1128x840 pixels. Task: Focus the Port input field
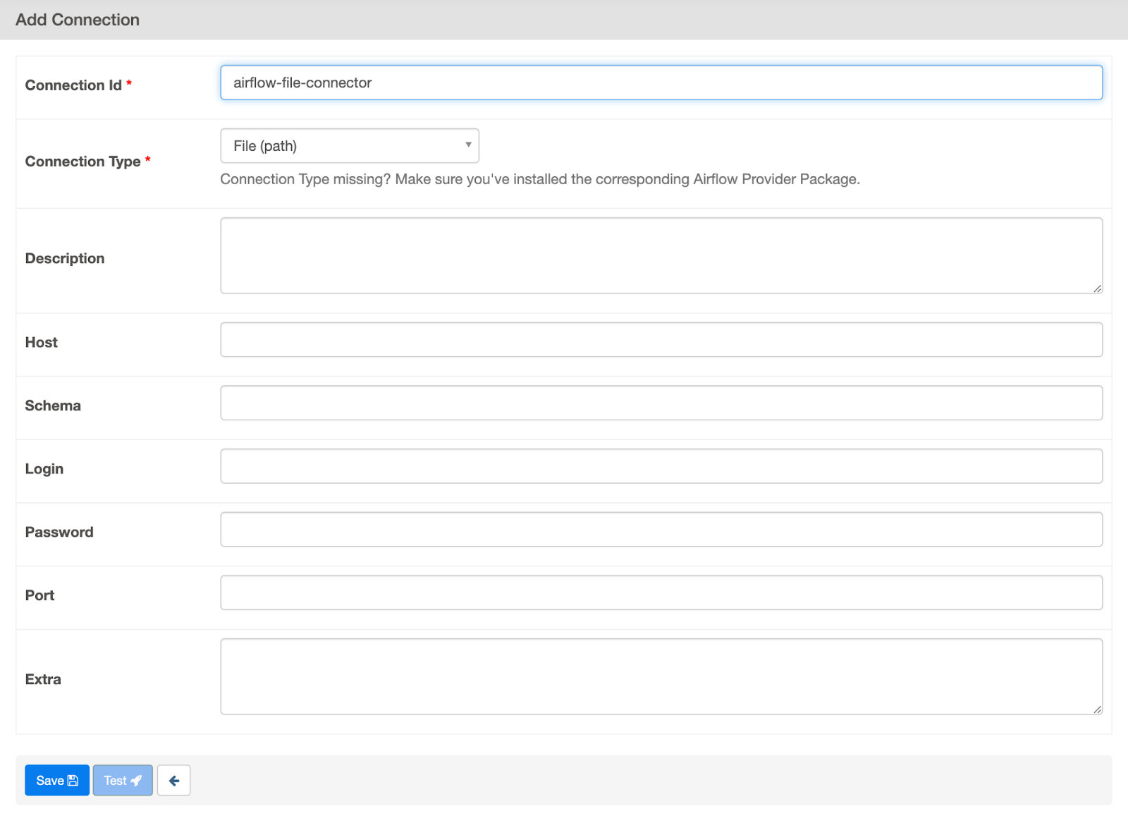point(661,592)
